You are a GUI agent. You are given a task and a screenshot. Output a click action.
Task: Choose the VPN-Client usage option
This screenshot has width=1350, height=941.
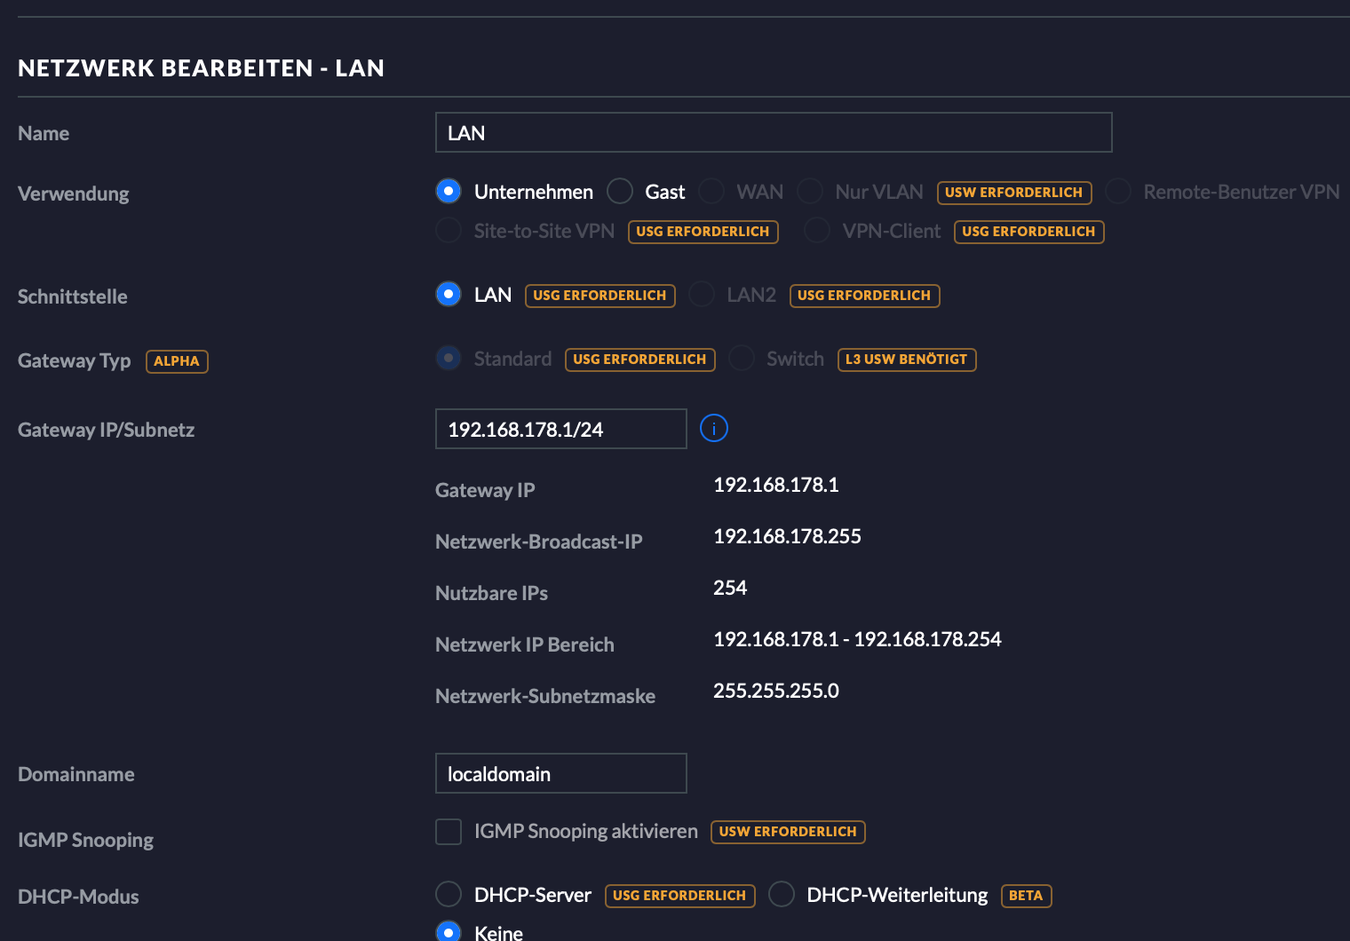(x=817, y=231)
